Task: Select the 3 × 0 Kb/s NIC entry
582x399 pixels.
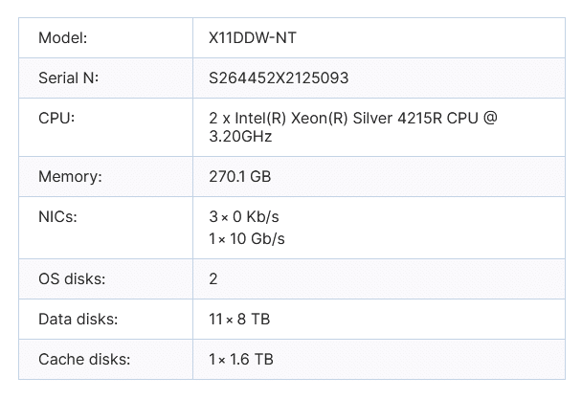Action: click(x=243, y=217)
